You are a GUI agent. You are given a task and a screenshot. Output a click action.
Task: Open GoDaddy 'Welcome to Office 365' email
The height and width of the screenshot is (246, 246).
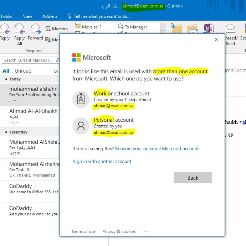point(30,192)
